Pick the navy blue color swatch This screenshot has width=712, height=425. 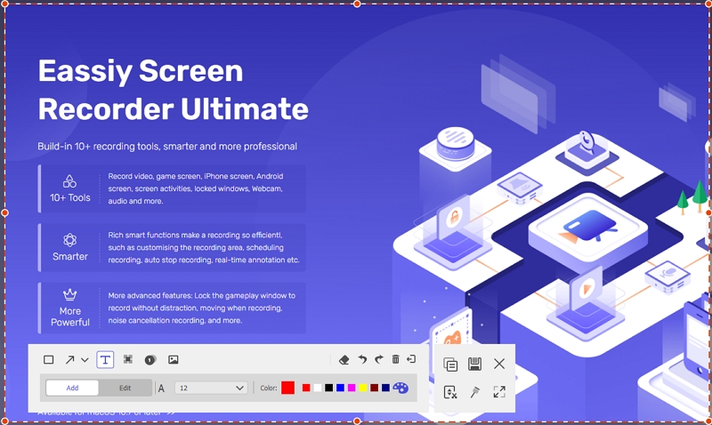385,388
